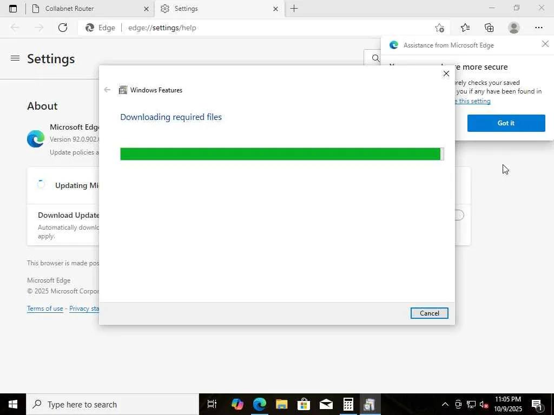
Task: Open Calculator from taskbar
Action: click(x=348, y=404)
